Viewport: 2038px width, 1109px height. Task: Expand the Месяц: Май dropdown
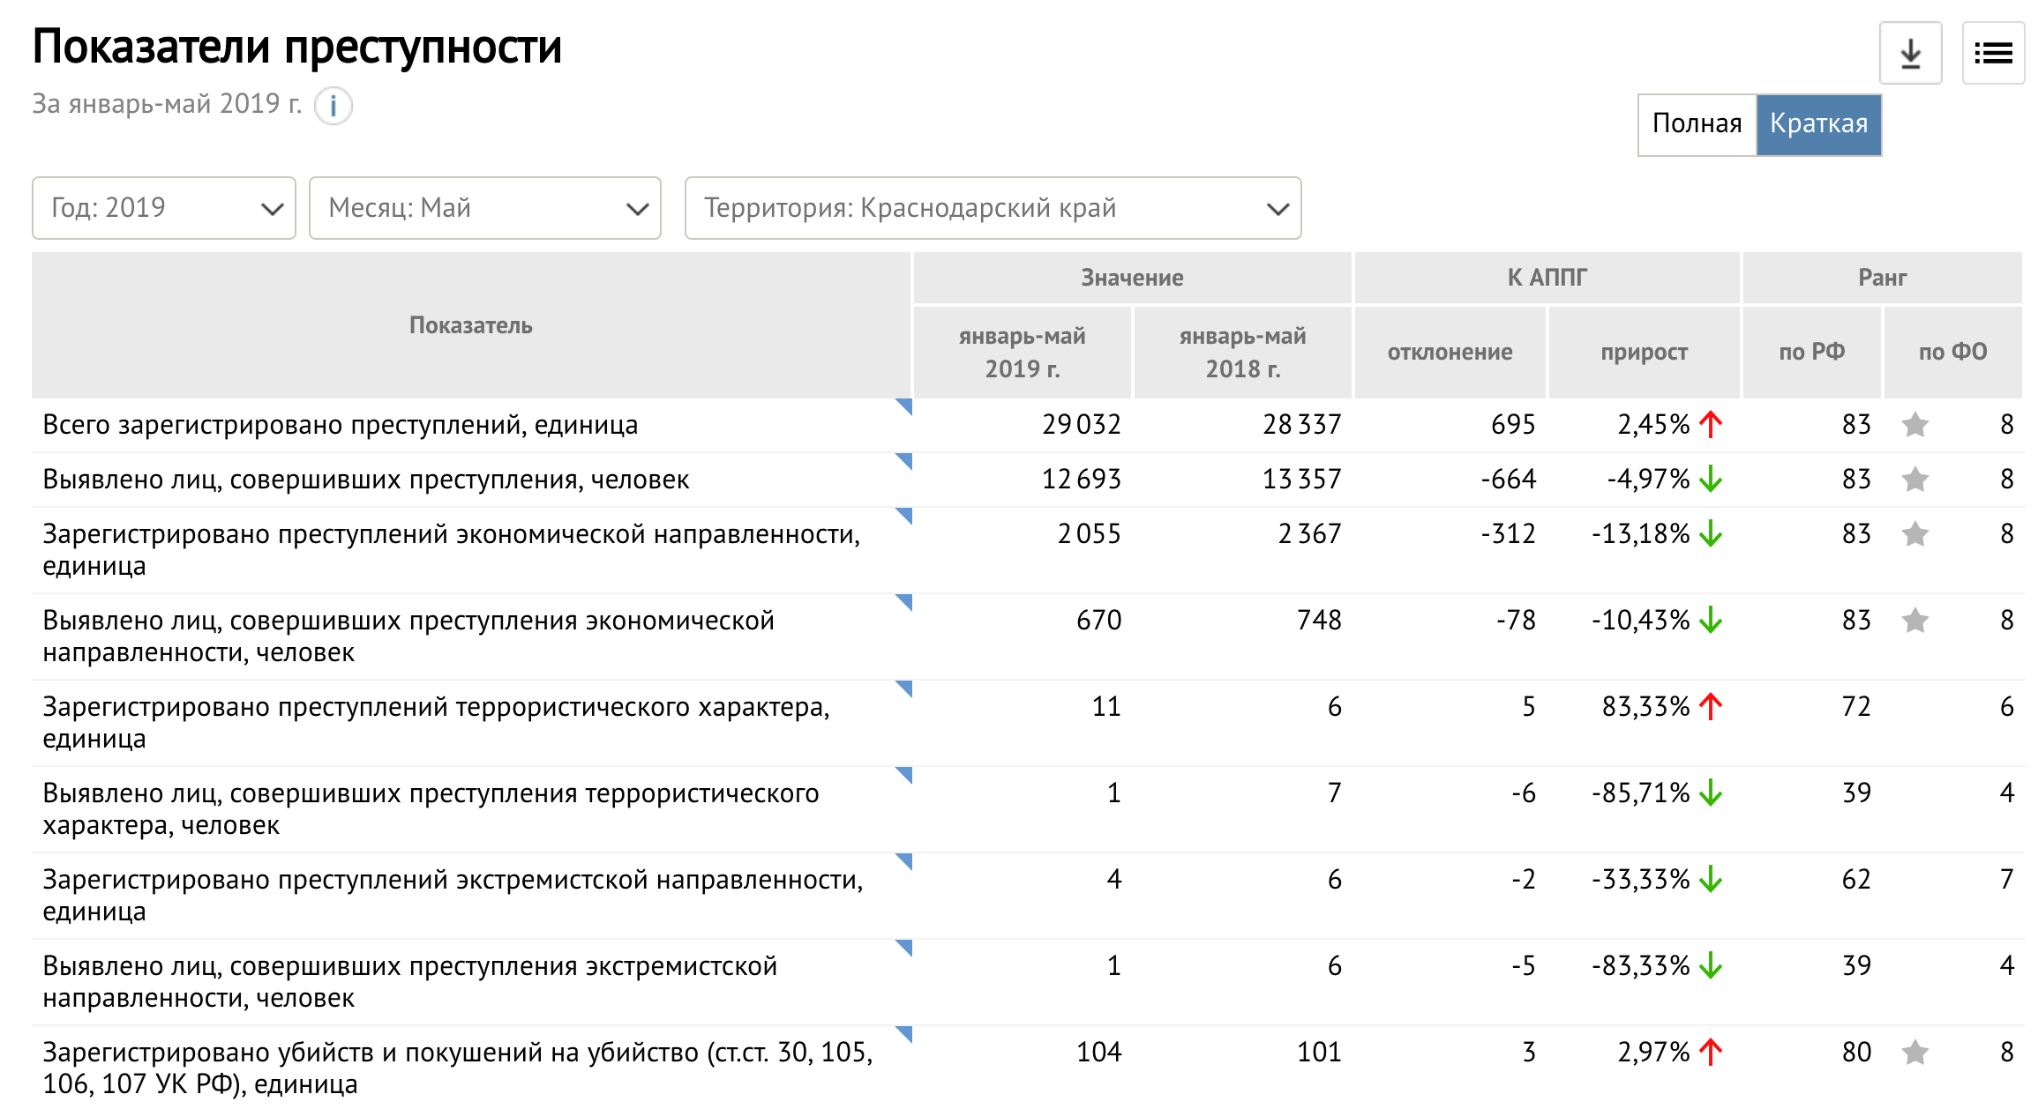[x=485, y=208]
